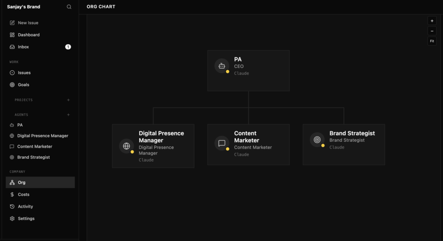Open Goals label under Work

click(23, 85)
